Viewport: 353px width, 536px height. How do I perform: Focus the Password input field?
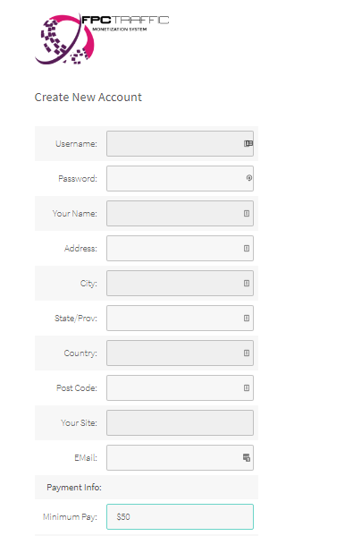click(180, 178)
